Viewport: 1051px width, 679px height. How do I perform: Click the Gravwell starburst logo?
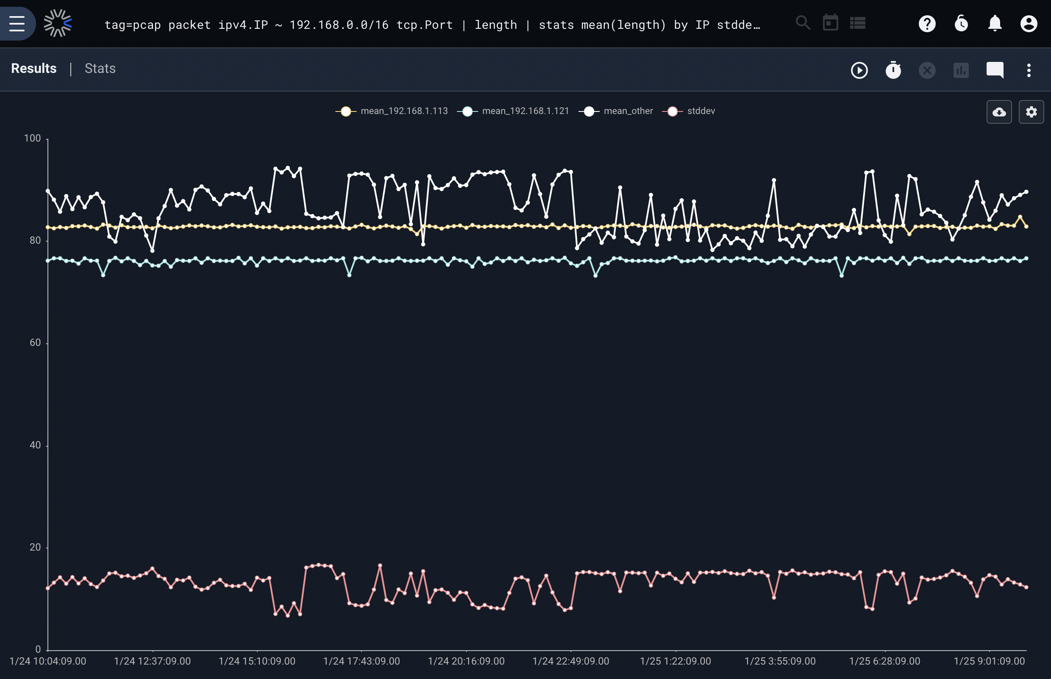point(58,23)
